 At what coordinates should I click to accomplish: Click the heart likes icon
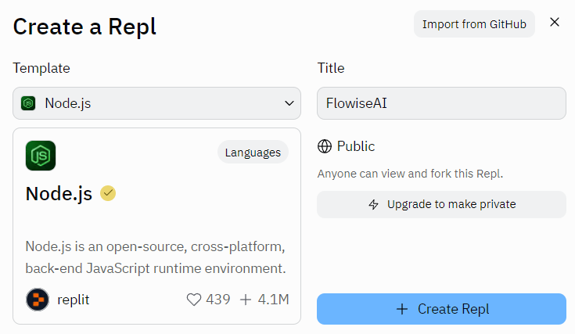[x=193, y=300]
